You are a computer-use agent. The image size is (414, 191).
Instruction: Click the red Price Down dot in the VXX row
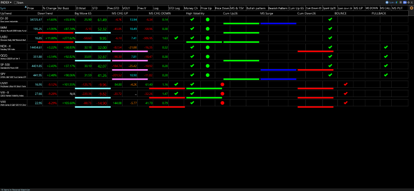223,103
